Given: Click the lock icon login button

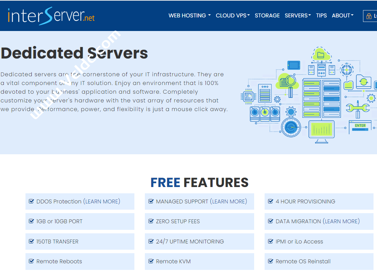Looking at the screenshot, I should pyautogui.click(x=370, y=16).
